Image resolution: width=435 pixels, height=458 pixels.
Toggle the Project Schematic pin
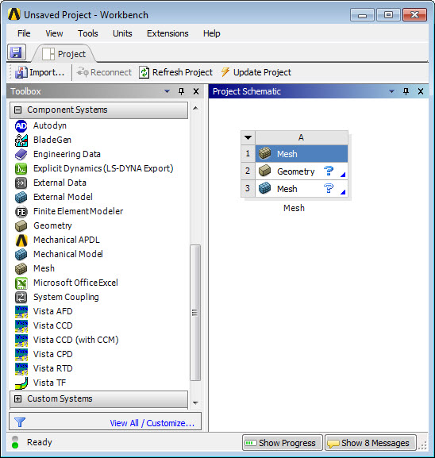click(x=406, y=91)
